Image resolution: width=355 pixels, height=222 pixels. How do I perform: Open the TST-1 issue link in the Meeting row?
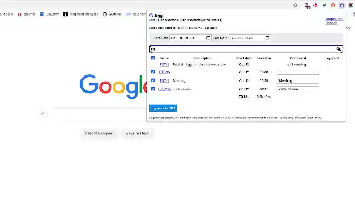click(164, 80)
